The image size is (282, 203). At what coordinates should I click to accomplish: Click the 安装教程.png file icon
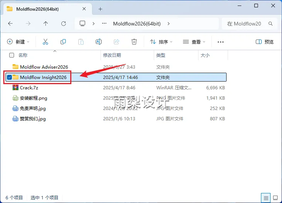pos(16,98)
